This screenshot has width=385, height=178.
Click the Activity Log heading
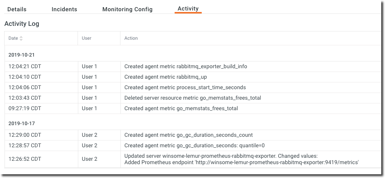tap(22, 24)
